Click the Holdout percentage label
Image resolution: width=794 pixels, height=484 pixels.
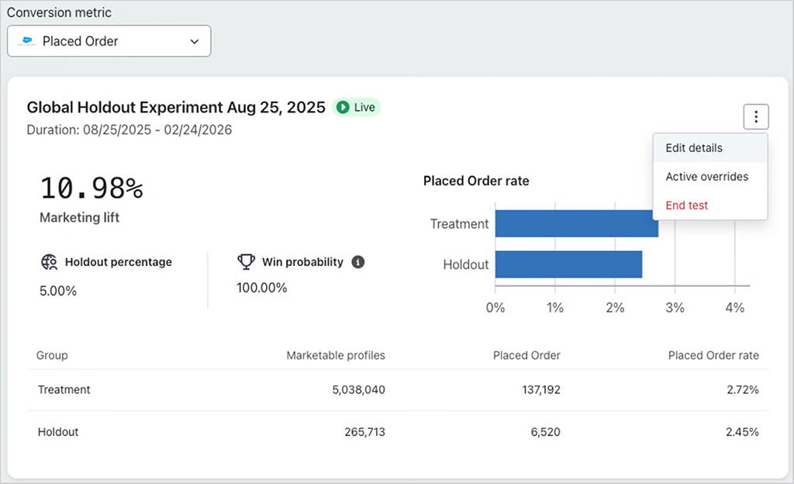[119, 261]
